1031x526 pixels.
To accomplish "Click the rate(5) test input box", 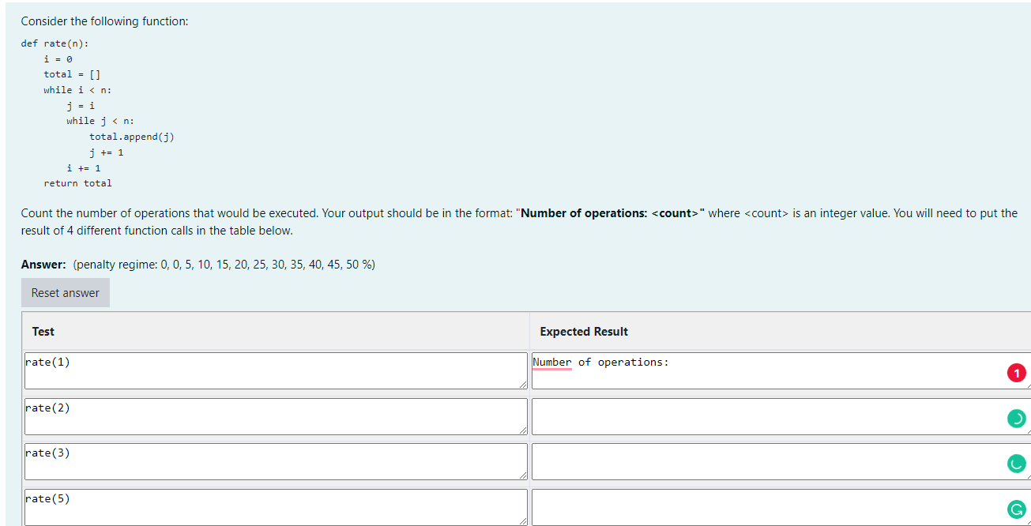I will [276, 507].
